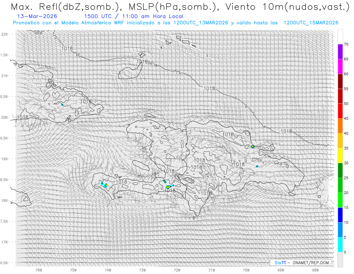Click the '1500 UTC / 11:00 am Hora Local' text

(x=134, y=16)
